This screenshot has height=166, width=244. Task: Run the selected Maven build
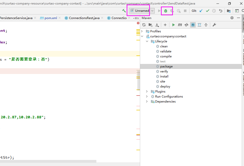pyautogui.click(x=173, y=25)
